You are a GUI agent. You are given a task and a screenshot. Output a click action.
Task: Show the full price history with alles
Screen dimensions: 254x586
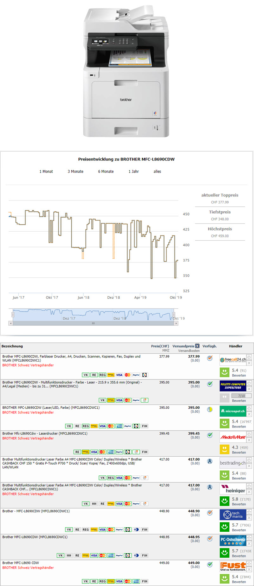[157, 171]
